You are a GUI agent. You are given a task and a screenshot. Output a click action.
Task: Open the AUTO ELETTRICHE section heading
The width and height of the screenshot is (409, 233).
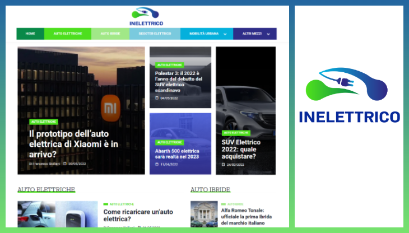click(x=46, y=189)
